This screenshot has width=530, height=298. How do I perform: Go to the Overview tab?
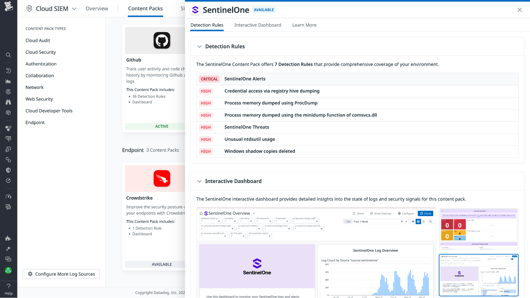click(97, 8)
